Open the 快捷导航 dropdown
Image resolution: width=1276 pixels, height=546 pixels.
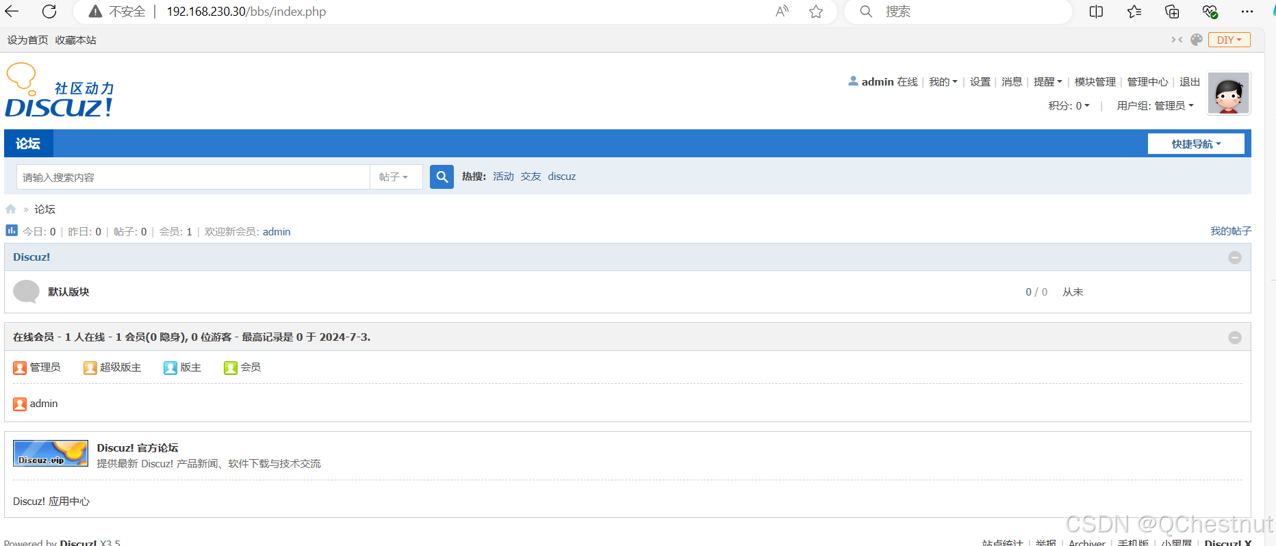click(x=1196, y=144)
